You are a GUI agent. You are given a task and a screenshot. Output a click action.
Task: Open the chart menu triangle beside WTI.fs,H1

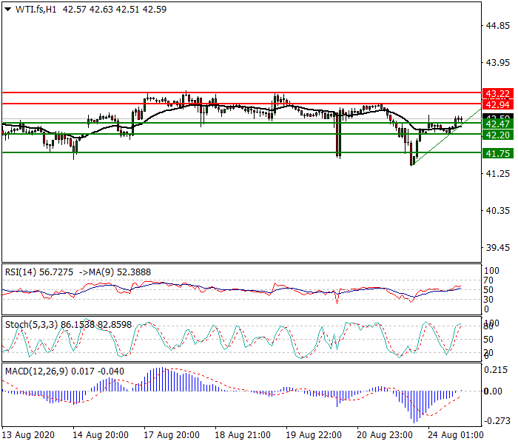click(x=8, y=9)
